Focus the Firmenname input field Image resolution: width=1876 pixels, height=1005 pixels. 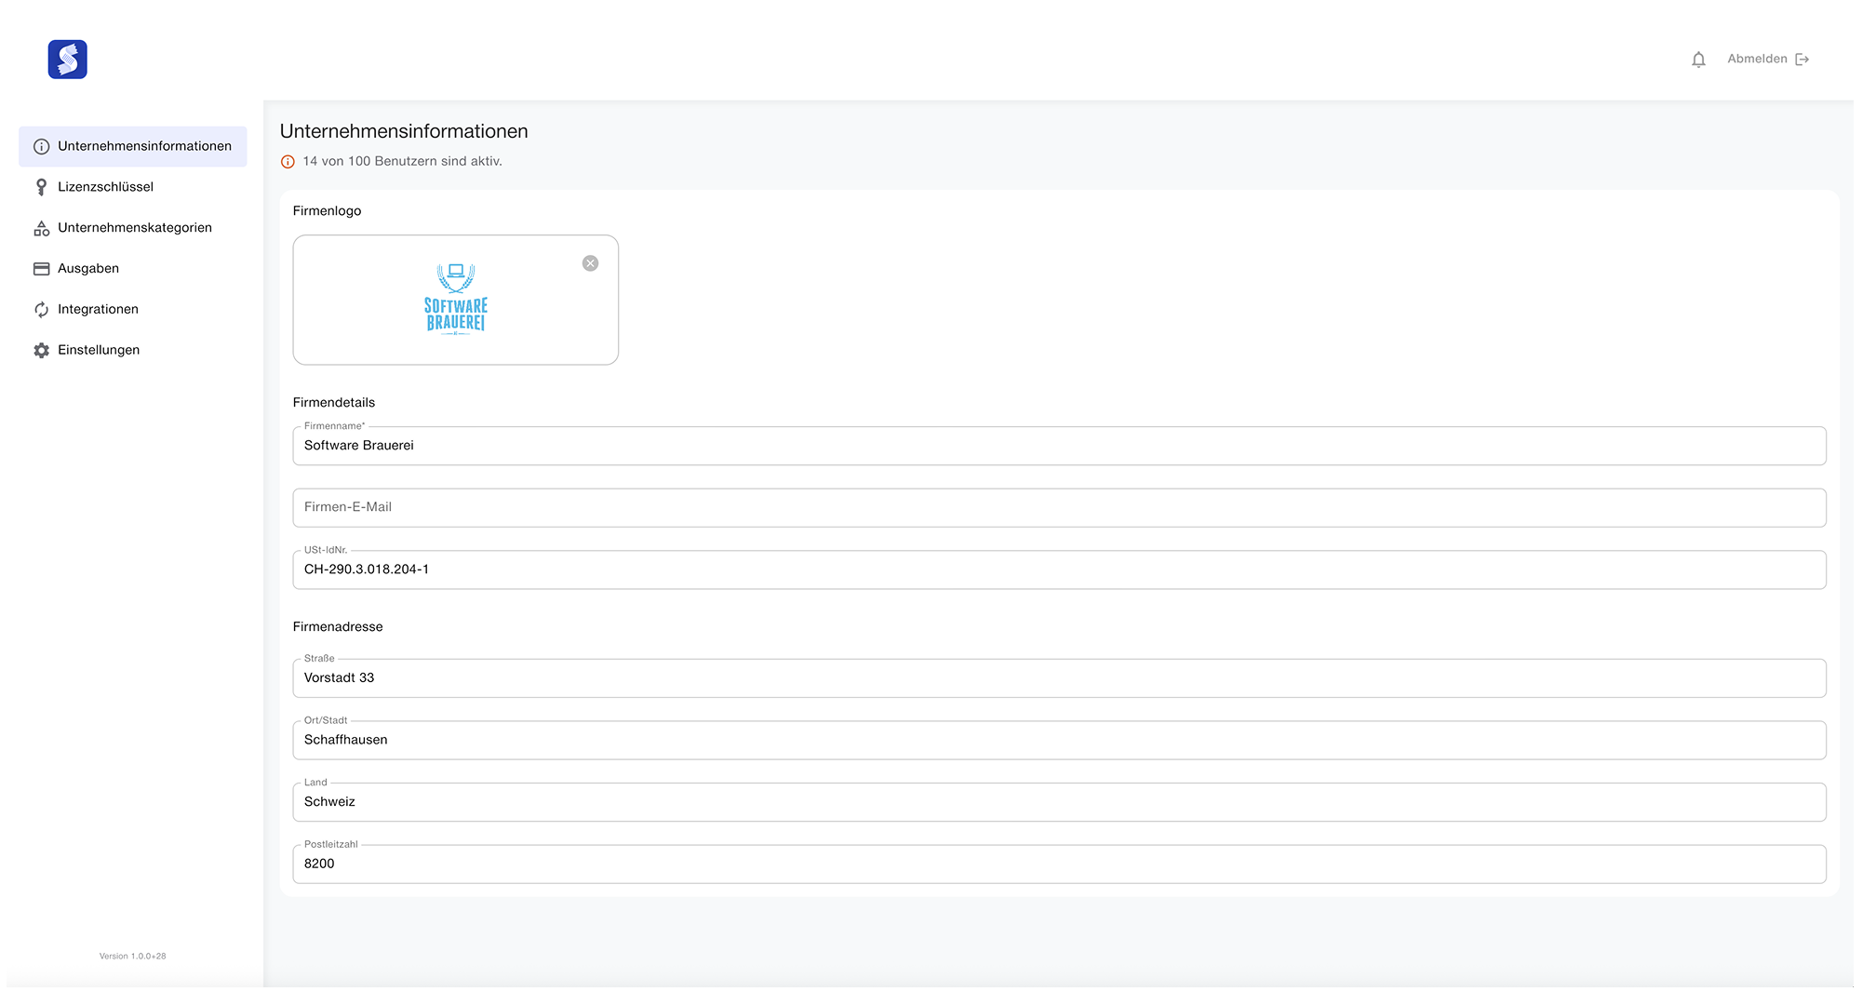1059,446
